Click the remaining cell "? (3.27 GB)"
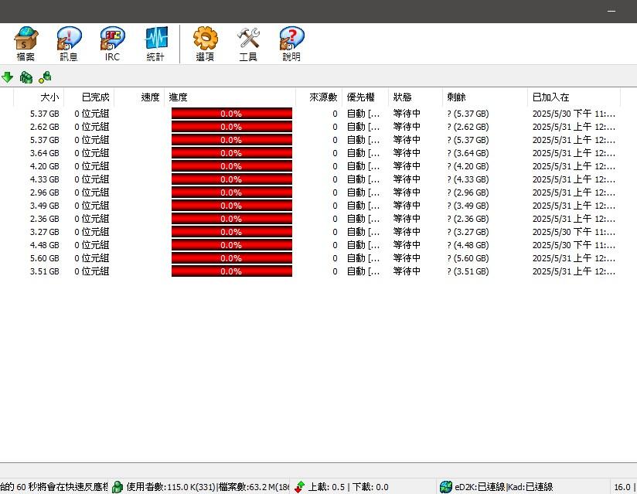This screenshot has height=494, width=637. point(468,232)
